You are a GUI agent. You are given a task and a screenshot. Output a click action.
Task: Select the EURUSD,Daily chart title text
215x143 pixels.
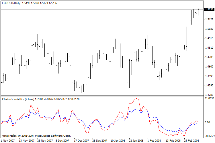[11, 3]
